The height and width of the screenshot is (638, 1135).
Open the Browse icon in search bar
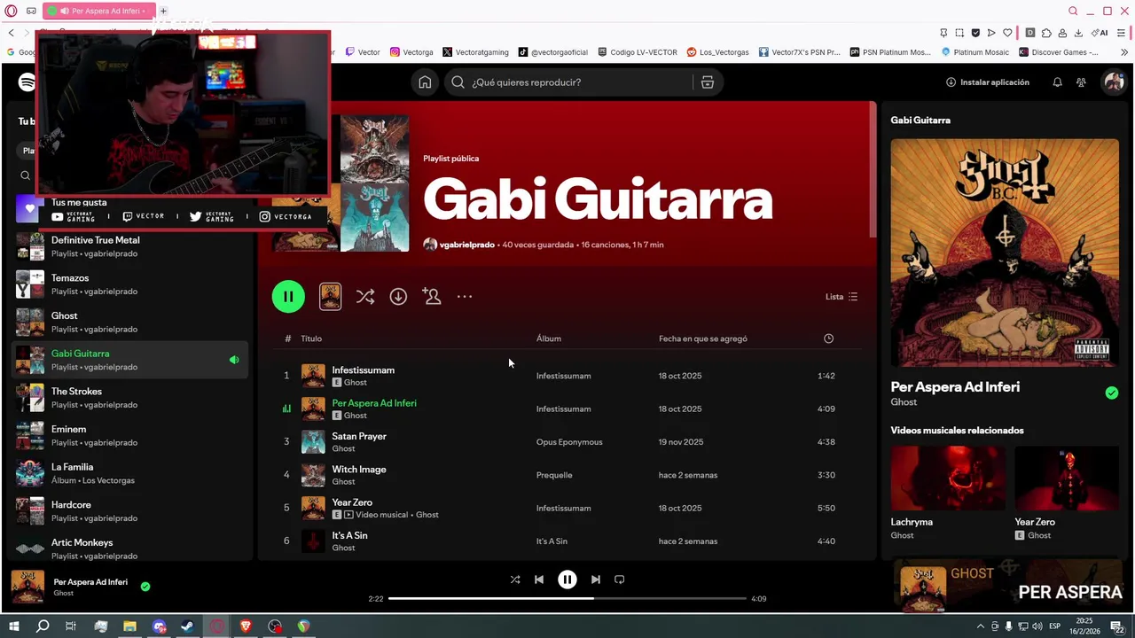[x=708, y=82]
